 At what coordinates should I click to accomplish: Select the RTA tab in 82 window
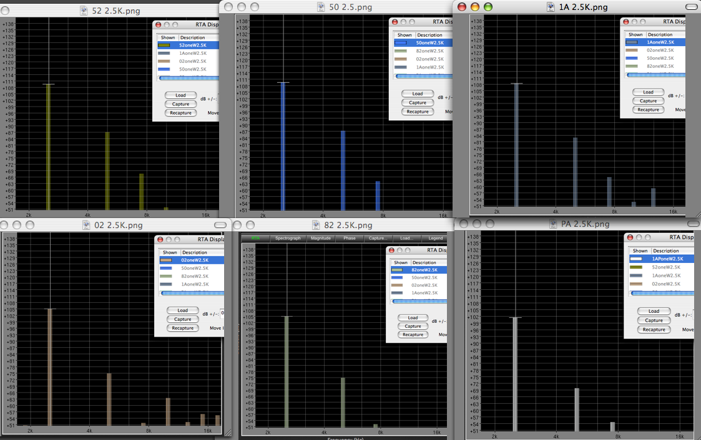[255, 238]
